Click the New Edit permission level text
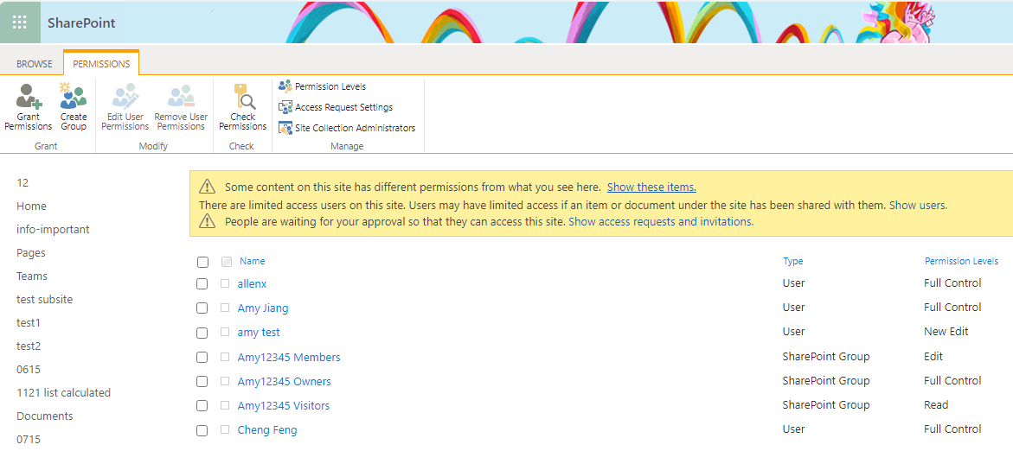This screenshot has width=1013, height=451. tap(946, 332)
